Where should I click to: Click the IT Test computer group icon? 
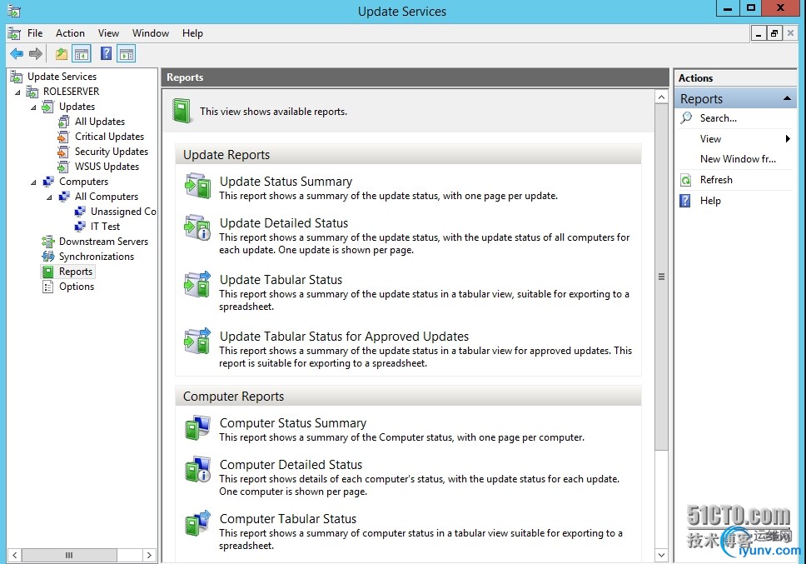pos(80,227)
